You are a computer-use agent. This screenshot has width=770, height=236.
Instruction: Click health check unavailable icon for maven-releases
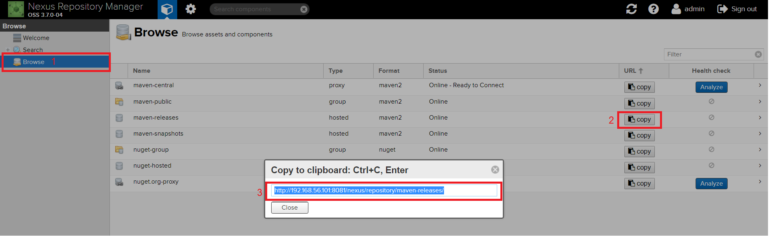click(x=711, y=118)
